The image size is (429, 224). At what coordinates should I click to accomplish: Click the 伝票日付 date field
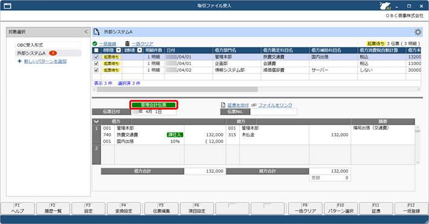(154, 112)
